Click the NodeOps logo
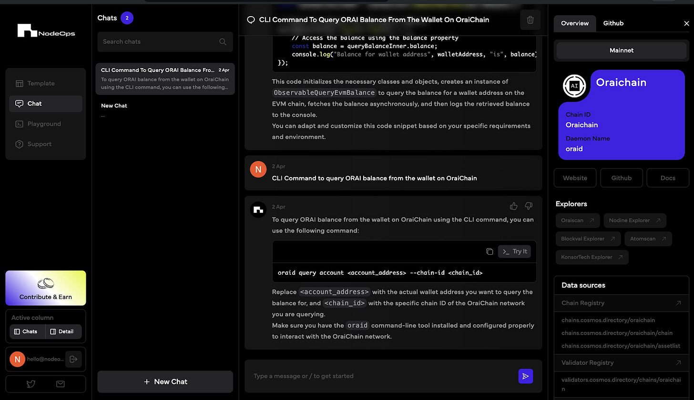Viewport: 694px width, 400px height. [x=46, y=31]
